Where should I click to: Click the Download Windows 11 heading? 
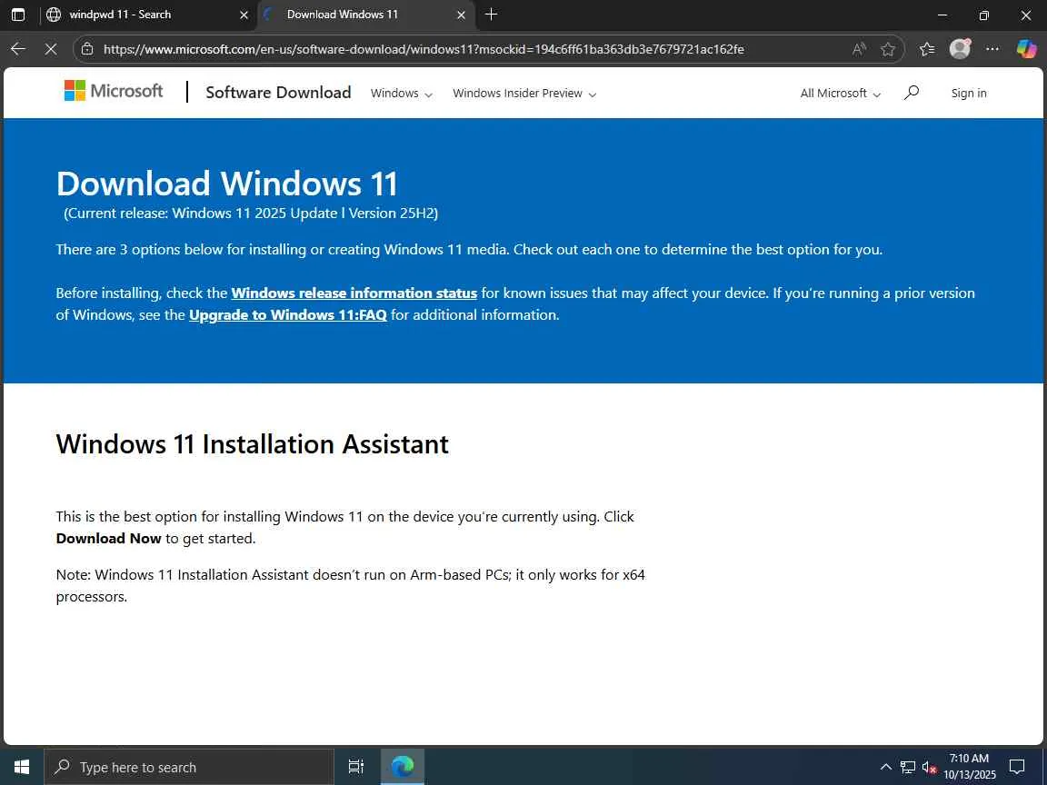point(227,184)
